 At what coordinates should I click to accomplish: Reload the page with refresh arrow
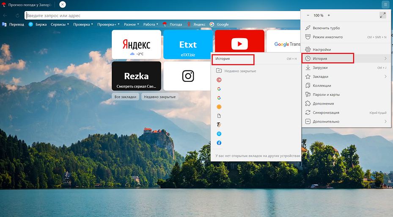(x=17, y=16)
